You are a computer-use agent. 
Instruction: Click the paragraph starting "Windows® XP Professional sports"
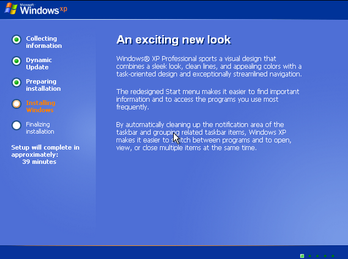pos(209,66)
